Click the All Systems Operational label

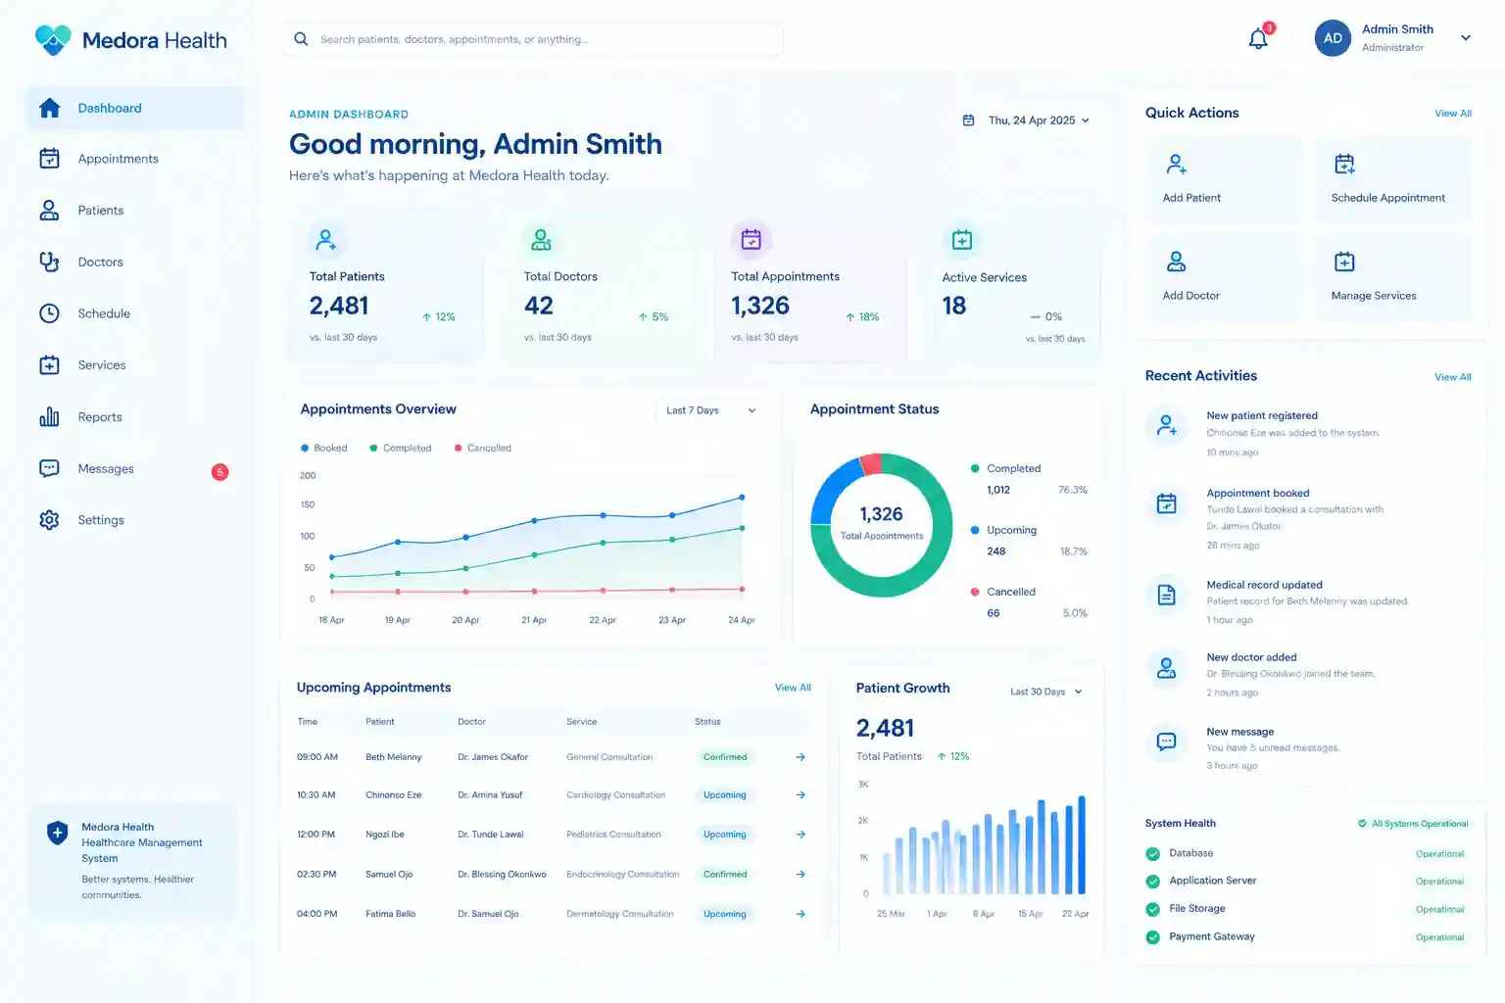pyautogui.click(x=1413, y=824)
